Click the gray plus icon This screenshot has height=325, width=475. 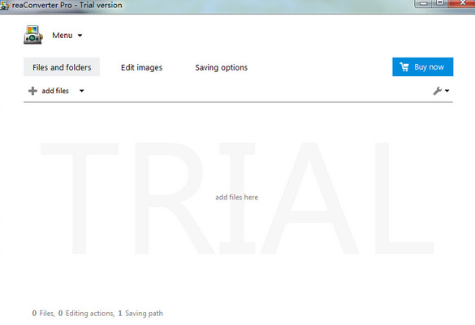coord(32,91)
